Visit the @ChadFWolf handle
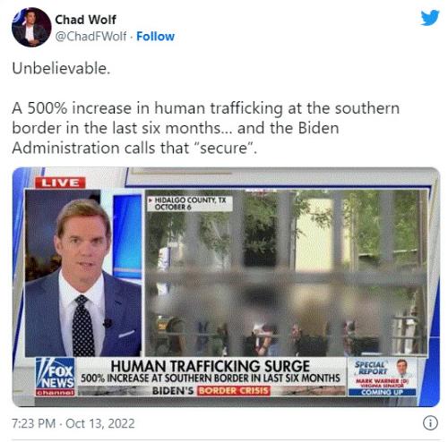This screenshot has height=442, width=448. [90, 37]
